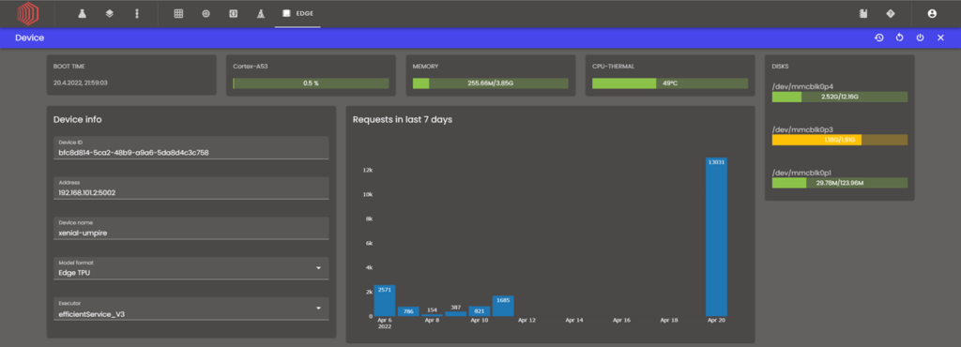
Task: Click the tall Apr 20 bar labeled 13031
Action: [x=716, y=237]
